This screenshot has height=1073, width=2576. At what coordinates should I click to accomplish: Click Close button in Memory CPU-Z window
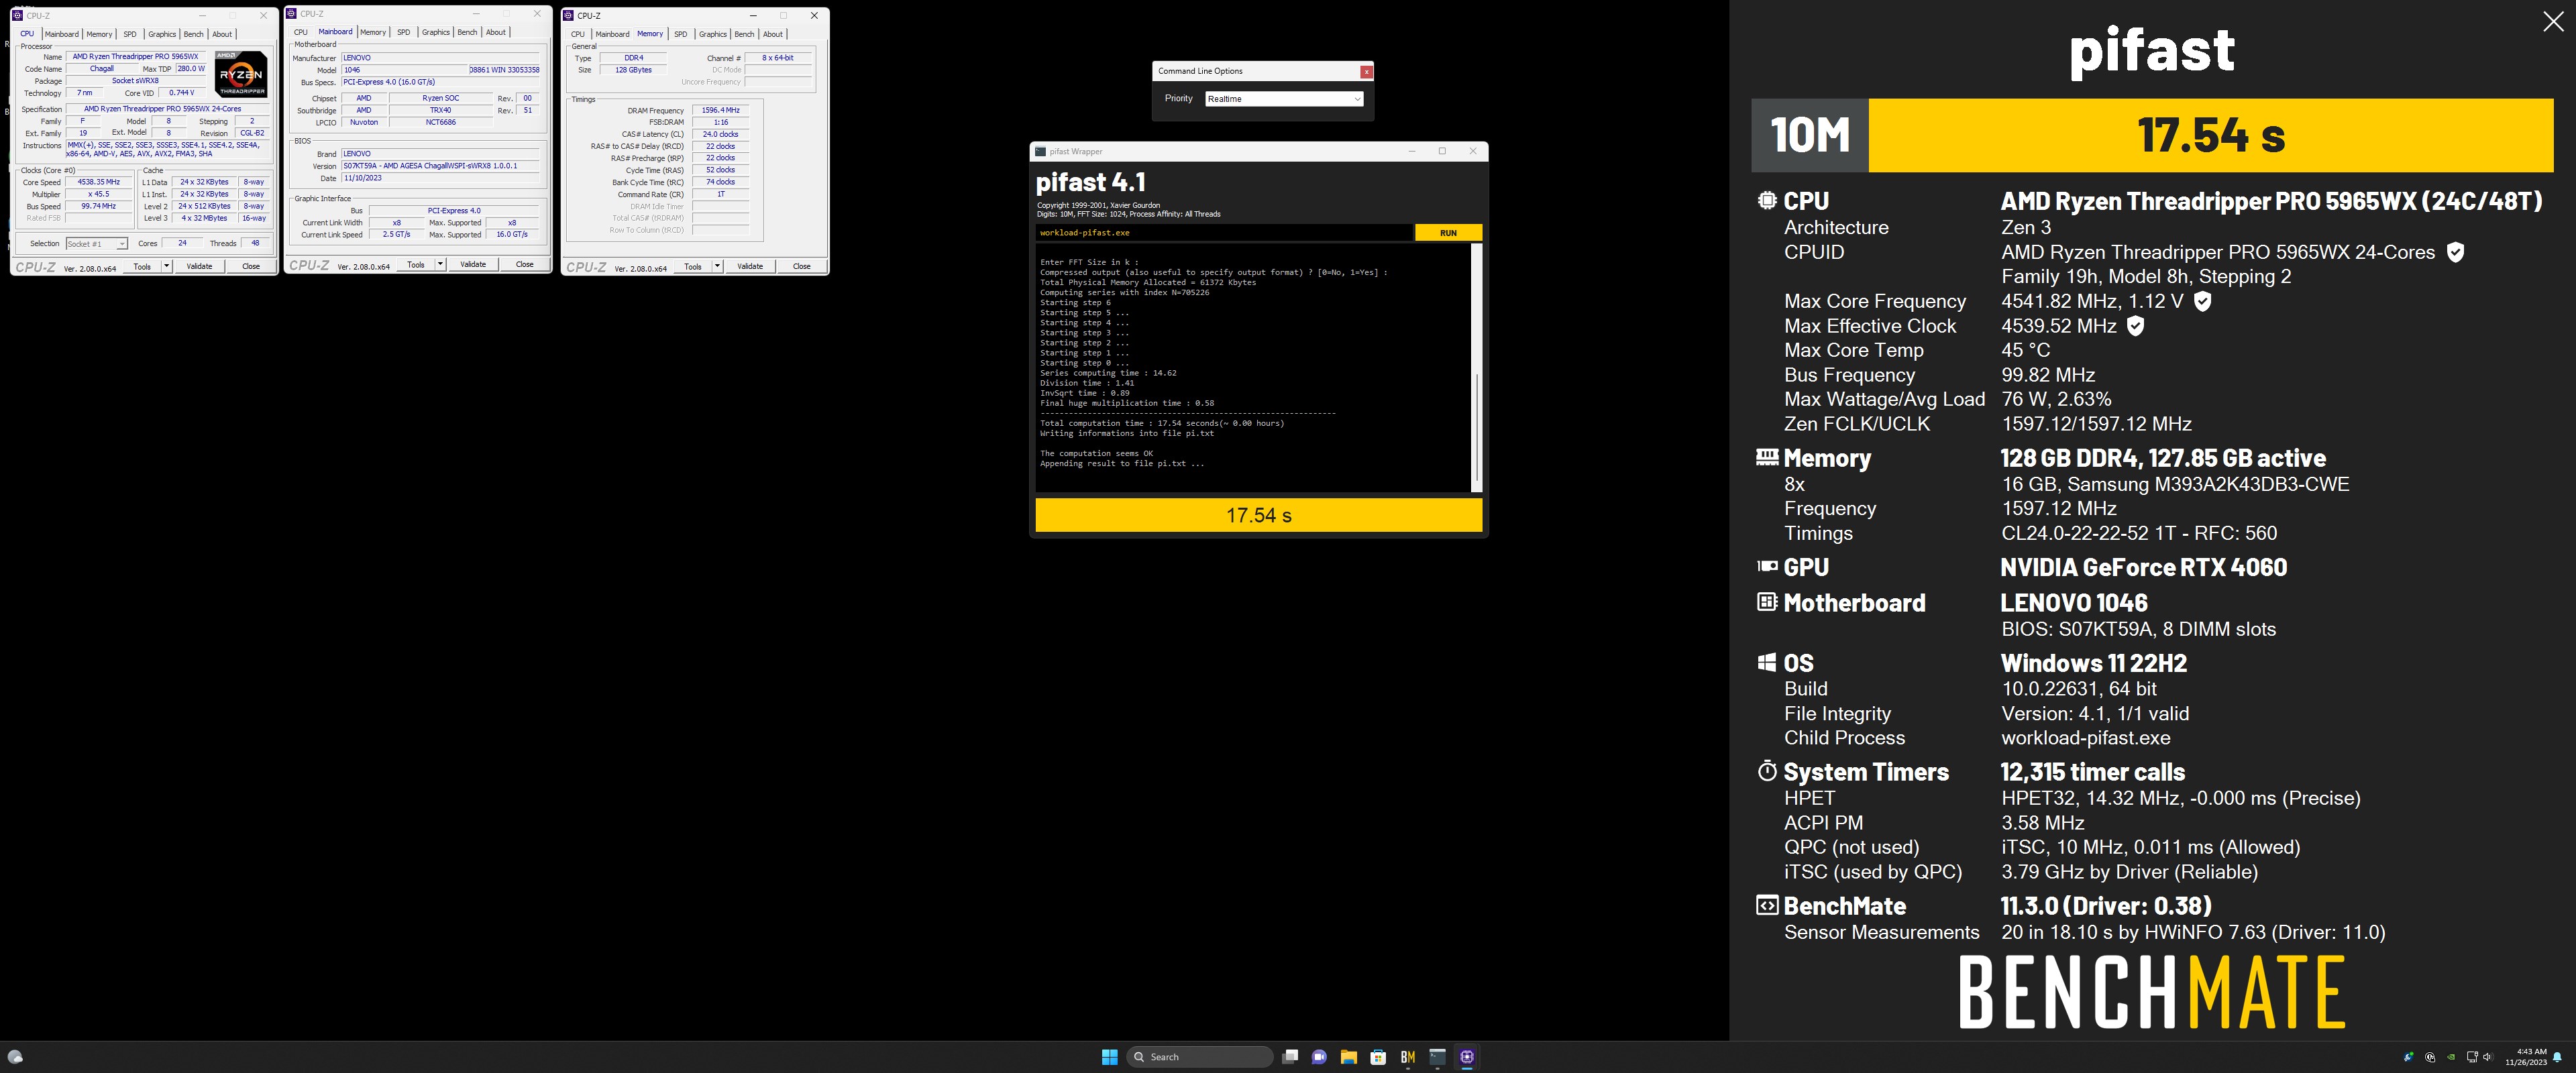(801, 266)
